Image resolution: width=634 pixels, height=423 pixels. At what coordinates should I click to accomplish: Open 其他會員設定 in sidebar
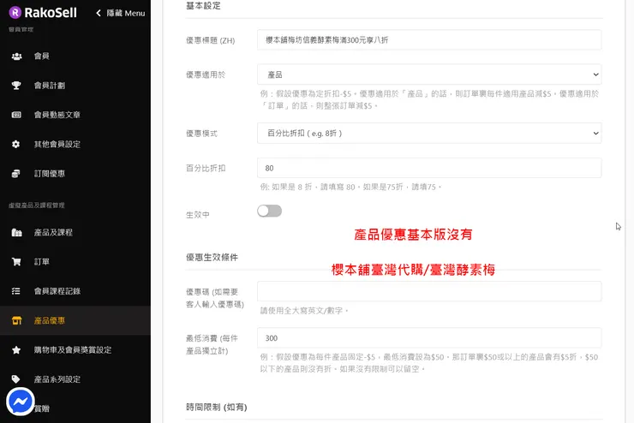(75, 144)
